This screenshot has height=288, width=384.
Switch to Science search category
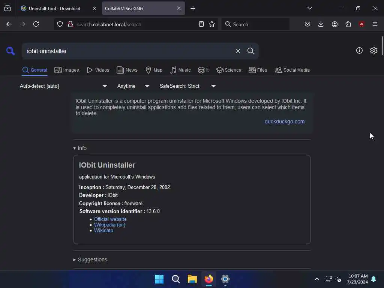[228, 70]
